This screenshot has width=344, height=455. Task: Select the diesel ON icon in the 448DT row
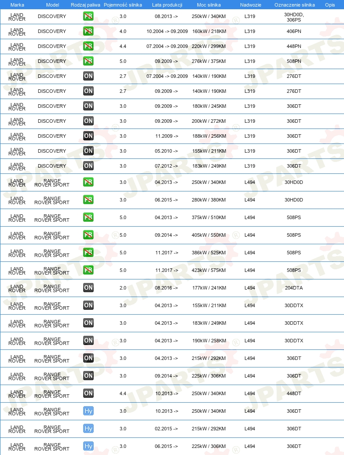[x=88, y=393]
